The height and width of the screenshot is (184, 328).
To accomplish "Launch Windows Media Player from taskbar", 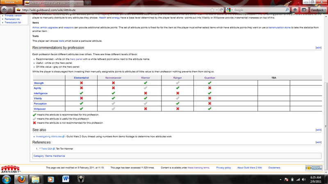I will [50, 179].
